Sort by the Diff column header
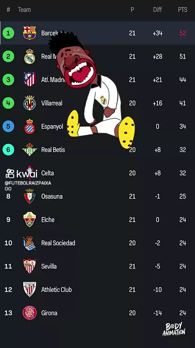Screen dimensions: 195x348 point(157,10)
